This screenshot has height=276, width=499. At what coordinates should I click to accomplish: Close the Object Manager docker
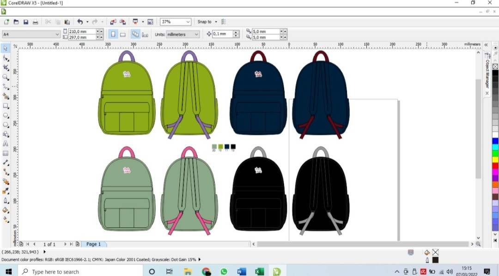tap(487, 93)
